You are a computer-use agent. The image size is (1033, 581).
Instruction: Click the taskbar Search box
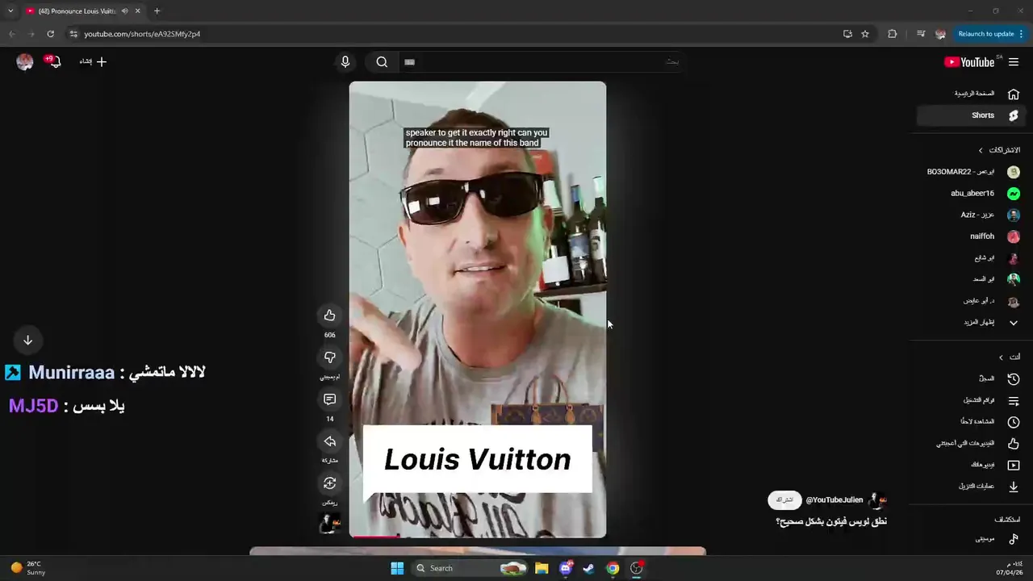[x=470, y=568]
